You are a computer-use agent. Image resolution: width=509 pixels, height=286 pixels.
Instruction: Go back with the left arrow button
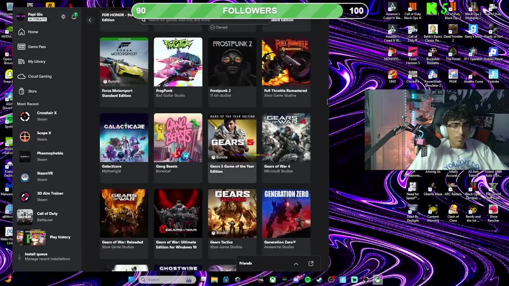pyautogui.click(x=90, y=20)
